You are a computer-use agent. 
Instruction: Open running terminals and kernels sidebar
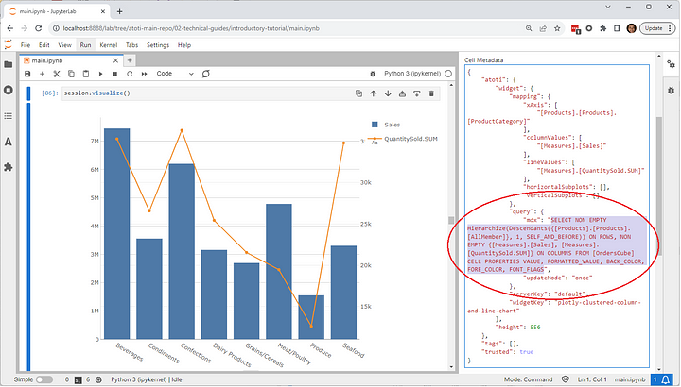coord(9,90)
